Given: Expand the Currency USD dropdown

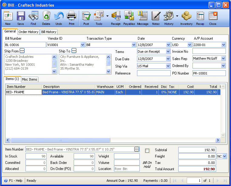Looking at the screenshot, I should [x=189, y=45].
